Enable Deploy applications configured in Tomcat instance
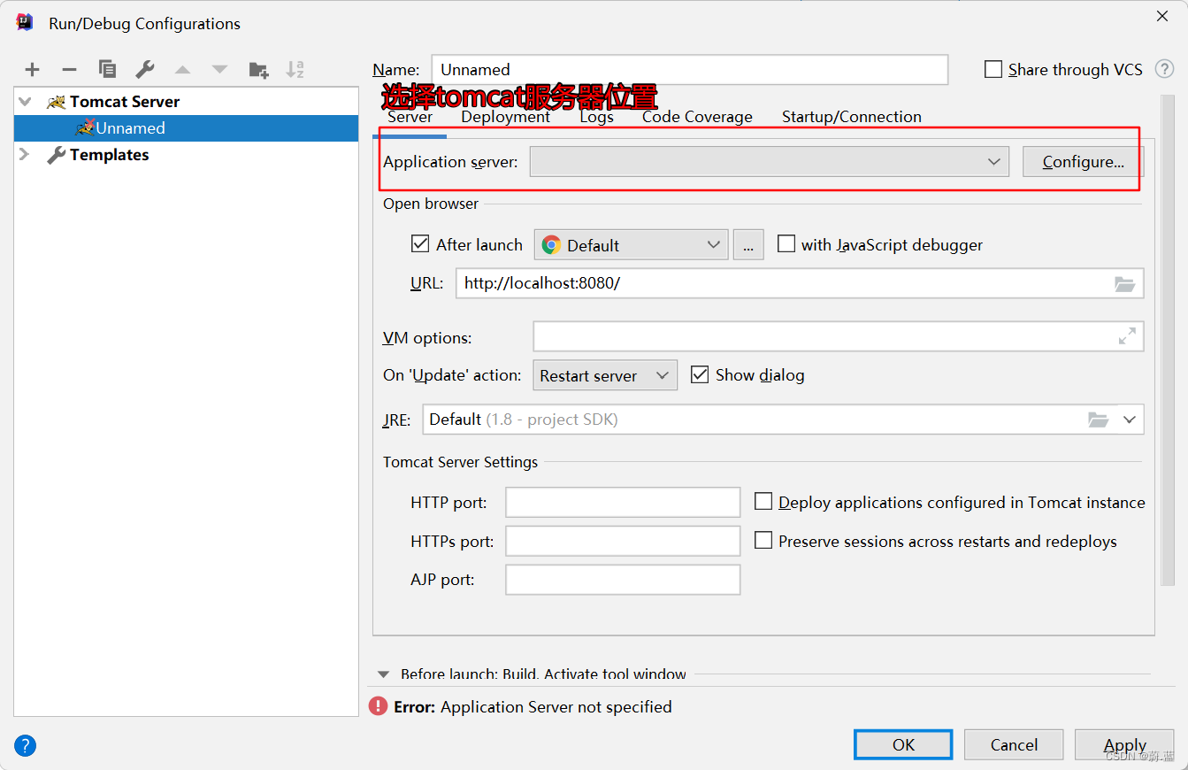The height and width of the screenshot is (770, 1188). click(x=763, y=502)
